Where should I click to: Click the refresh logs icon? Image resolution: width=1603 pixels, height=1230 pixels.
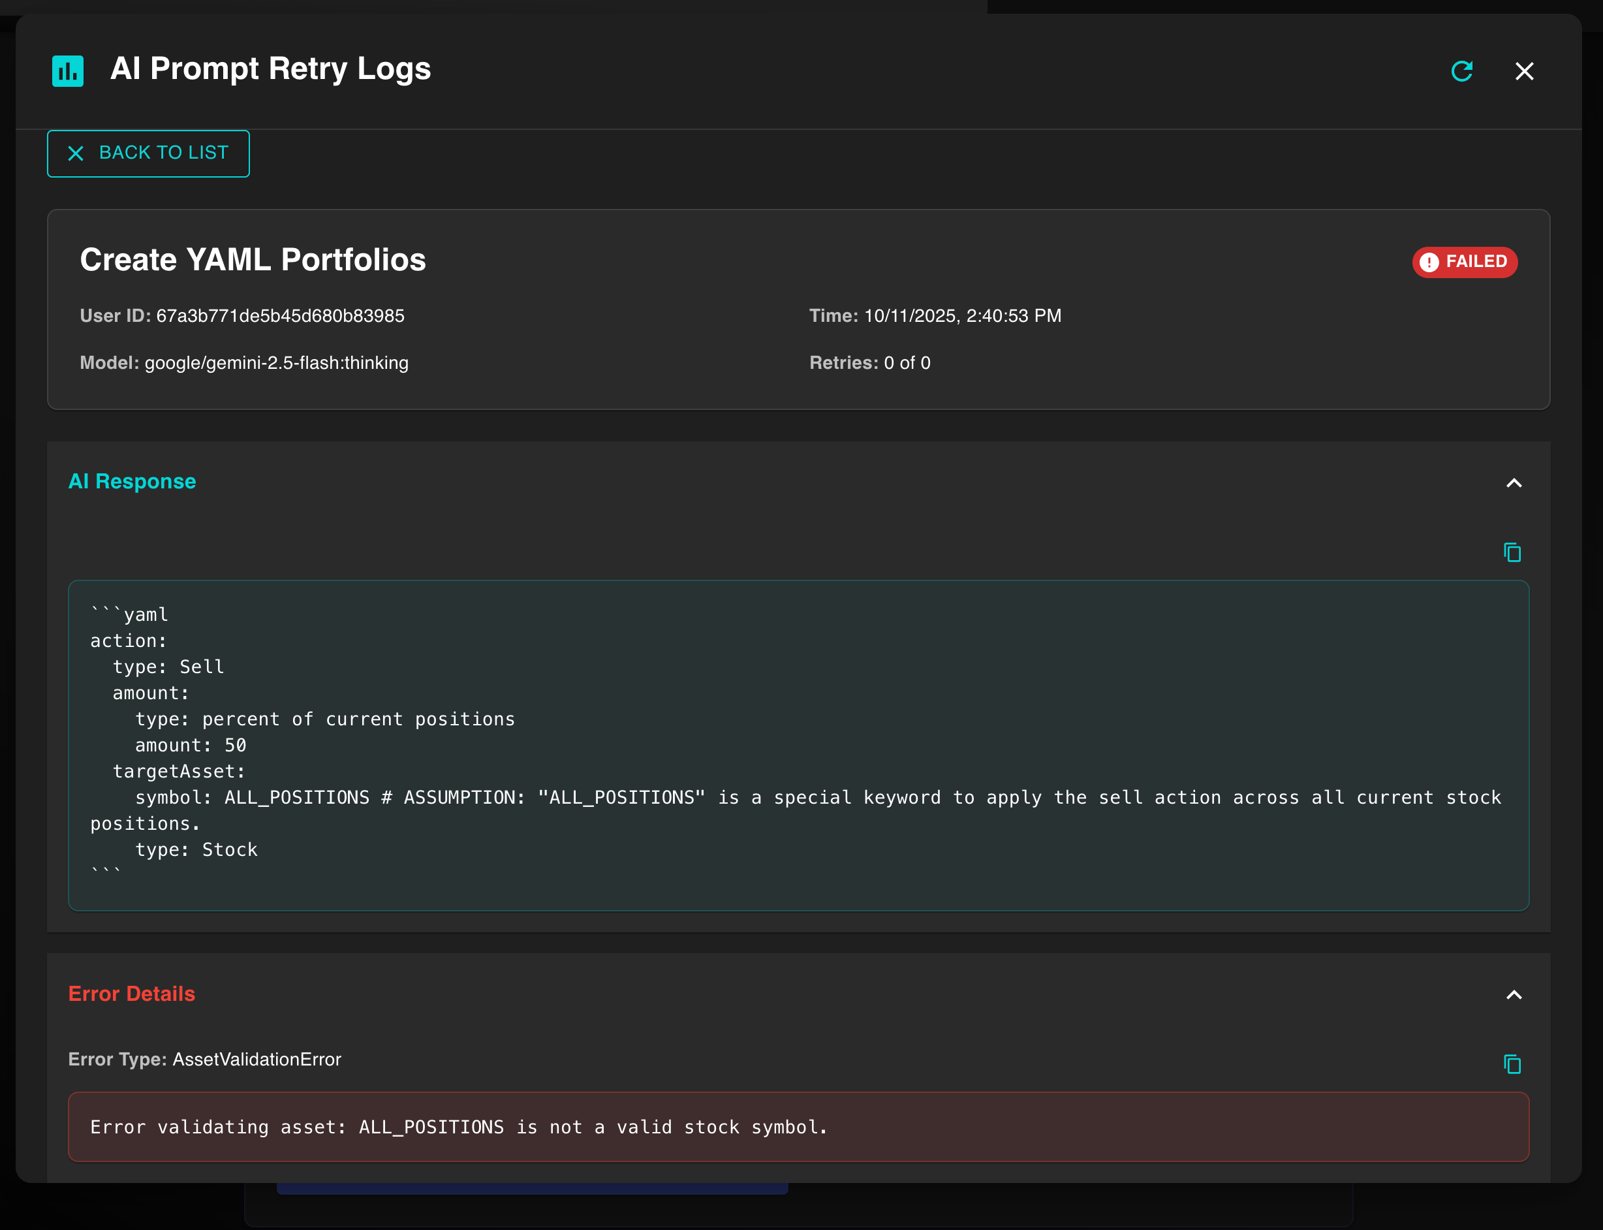(x=1462, y=71)
